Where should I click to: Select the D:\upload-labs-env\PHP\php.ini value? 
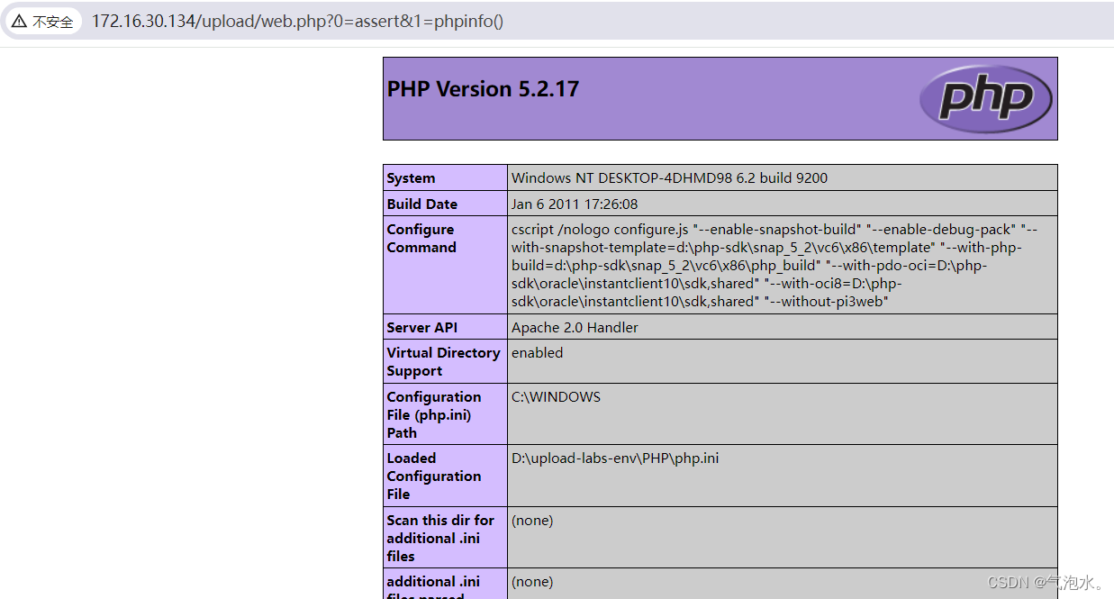(x=615, y=458)
